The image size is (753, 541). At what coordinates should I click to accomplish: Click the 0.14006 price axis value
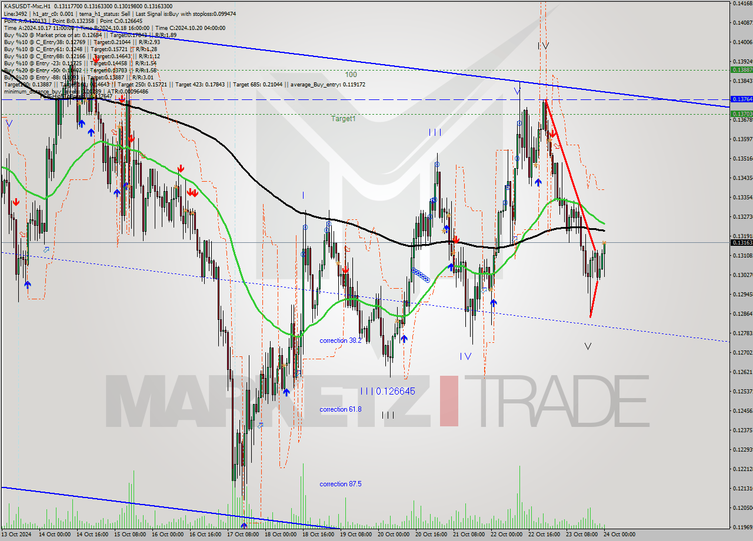[x=742, y=42]
